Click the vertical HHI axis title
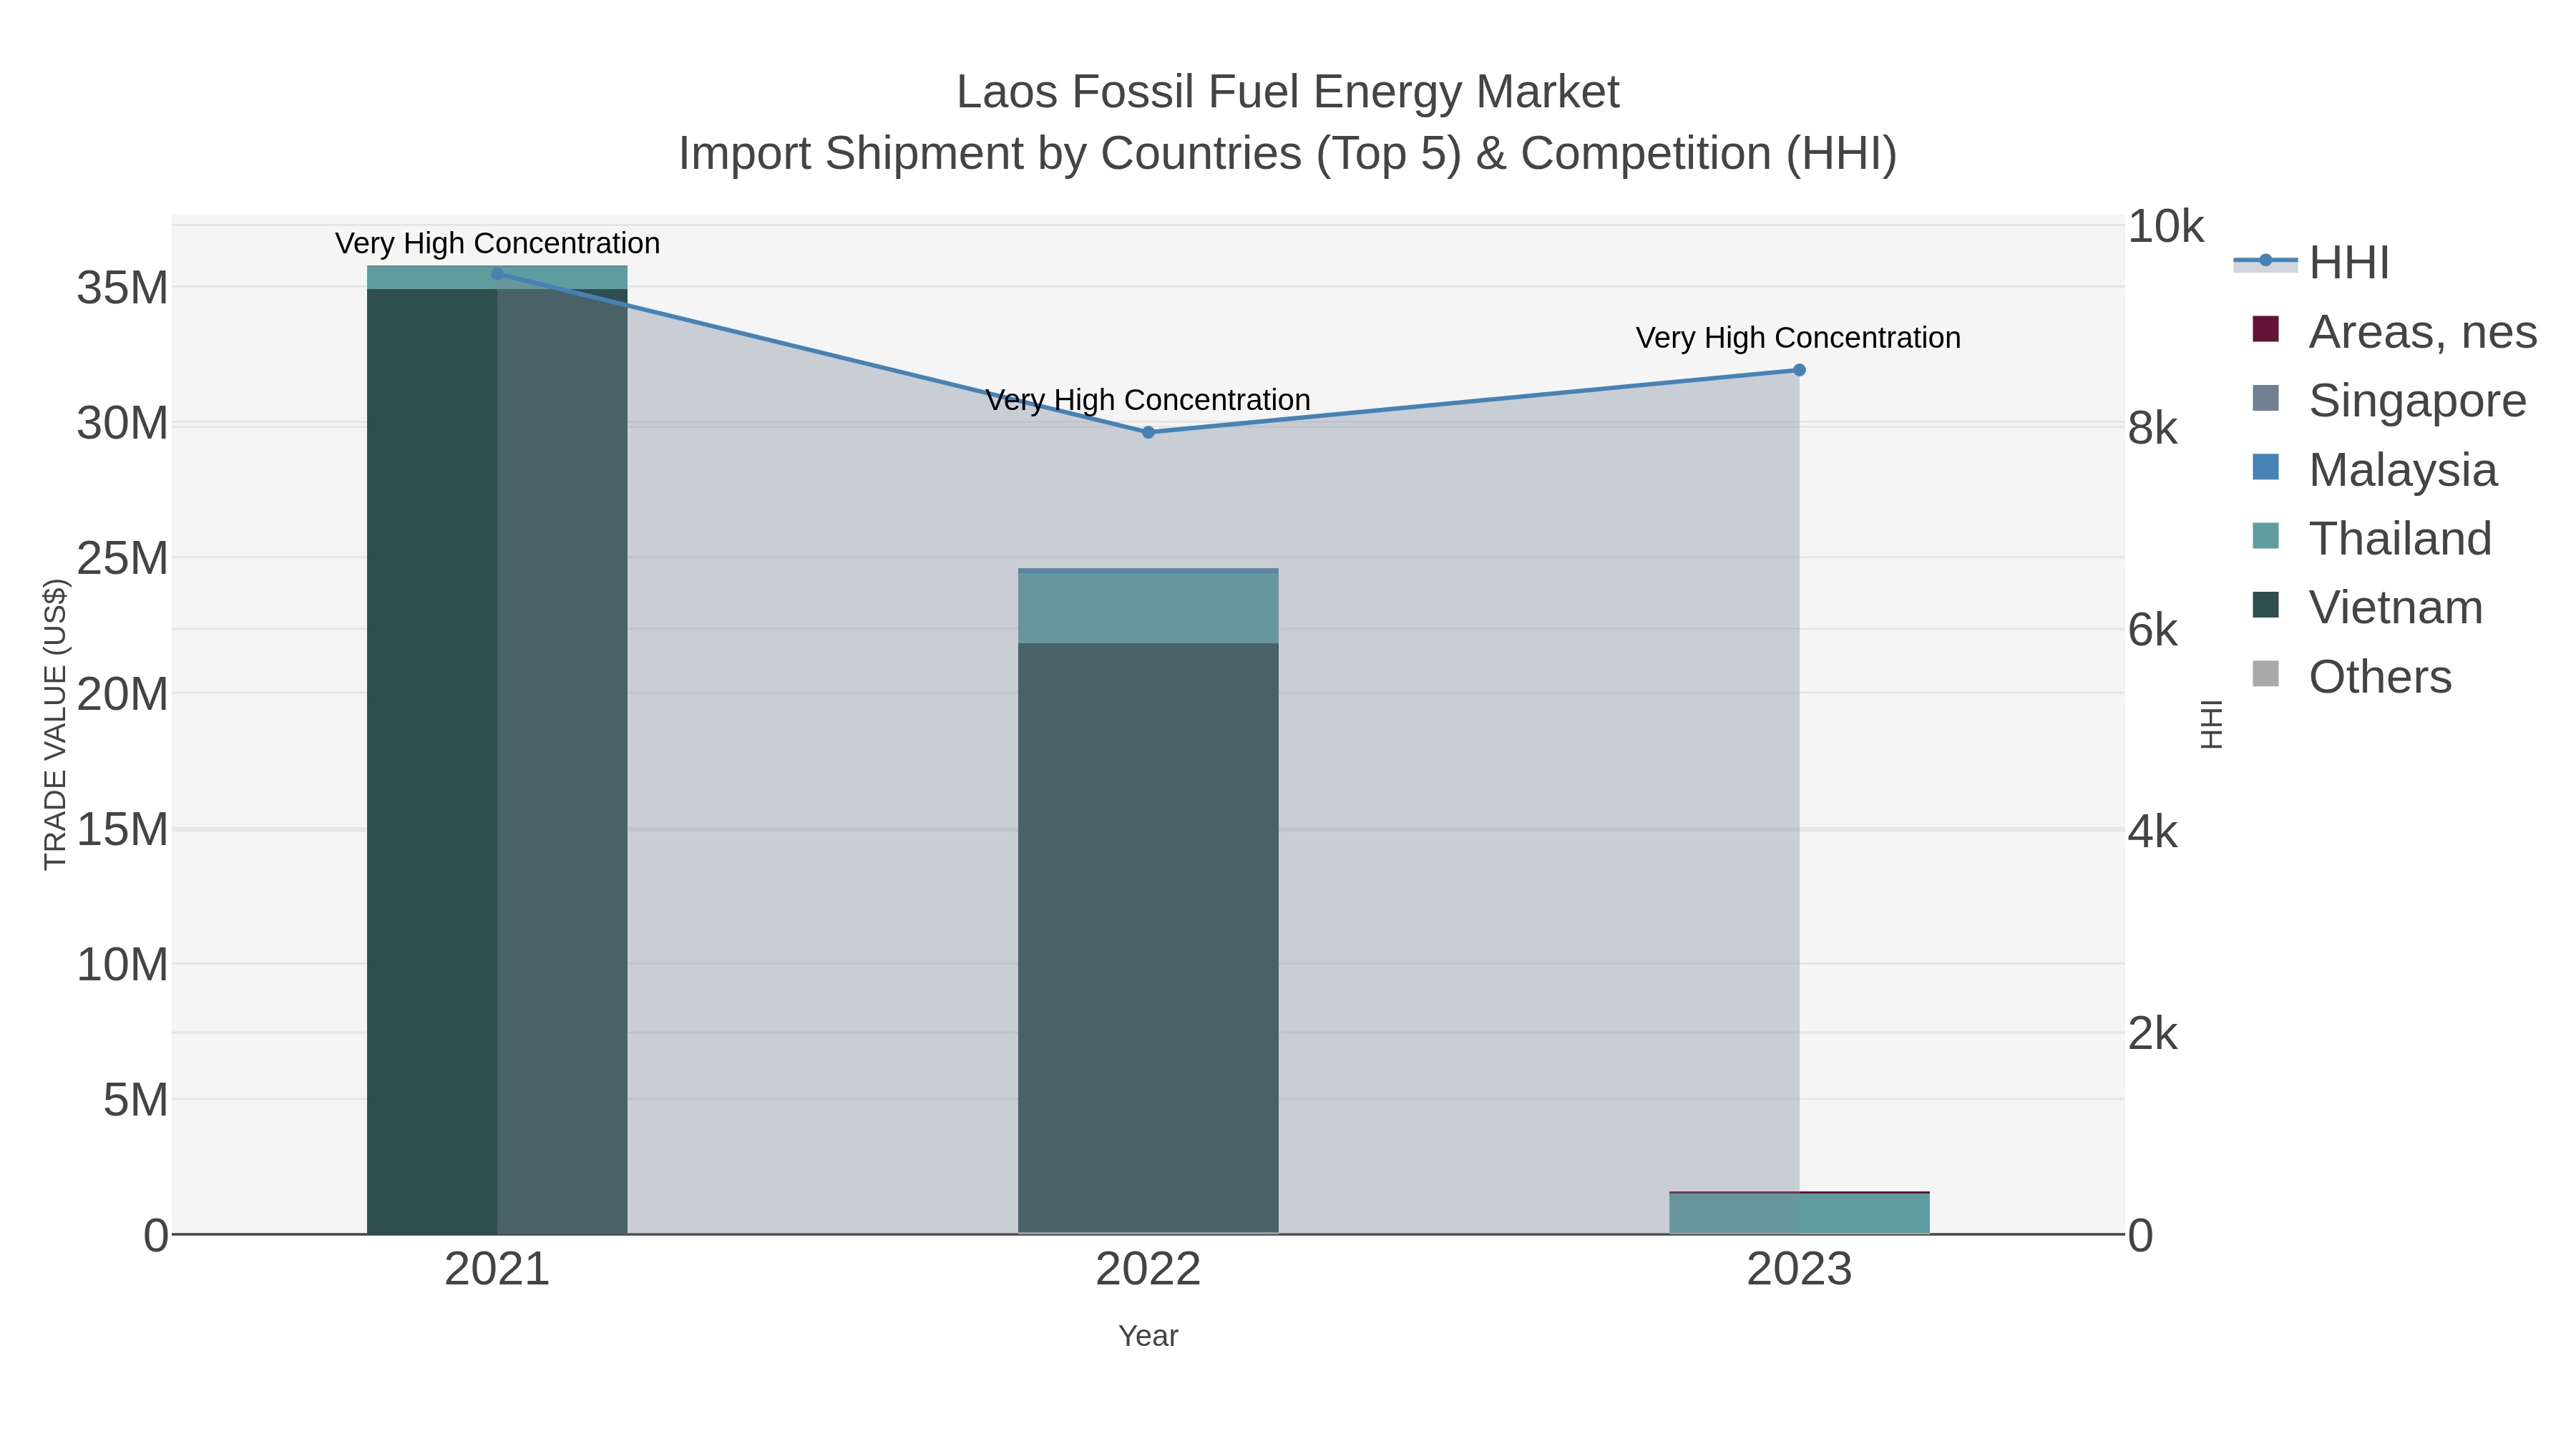This screenshot has height=1449, width=2576. (2211, 724)
